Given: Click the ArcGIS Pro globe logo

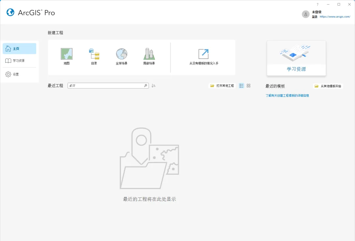Looking at the screenshot, I should [11, 12].
